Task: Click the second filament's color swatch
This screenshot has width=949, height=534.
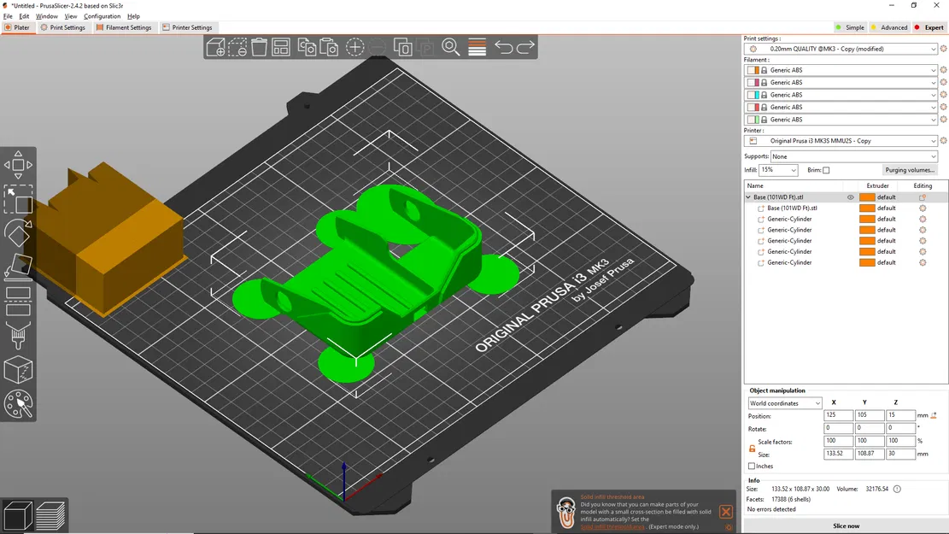Action: pyautogui.click(x=753, y=83)
